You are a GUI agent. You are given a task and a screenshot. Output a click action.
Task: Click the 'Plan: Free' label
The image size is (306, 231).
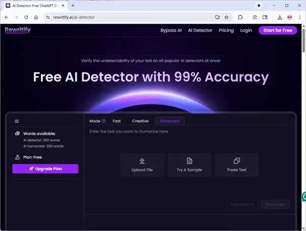point(33,157)
